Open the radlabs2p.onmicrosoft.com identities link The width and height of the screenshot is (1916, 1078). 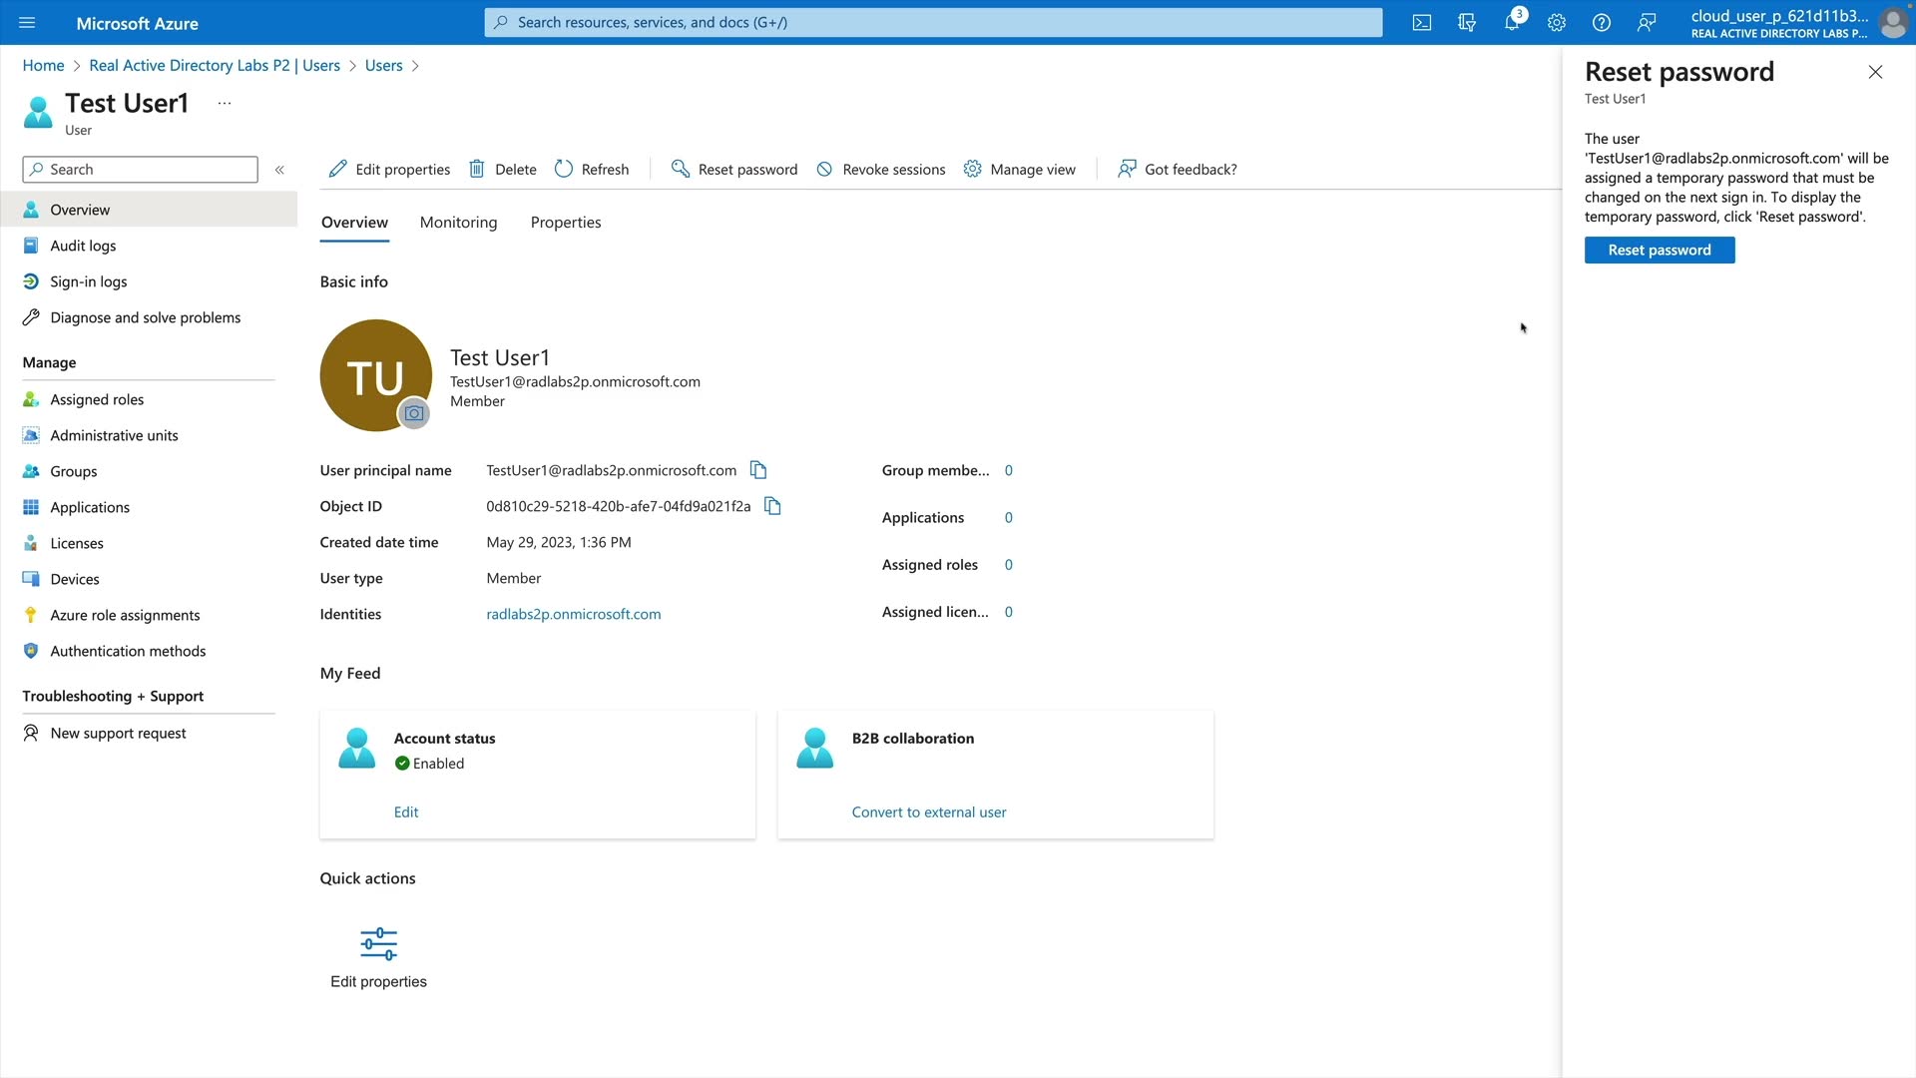coord(574,614)
